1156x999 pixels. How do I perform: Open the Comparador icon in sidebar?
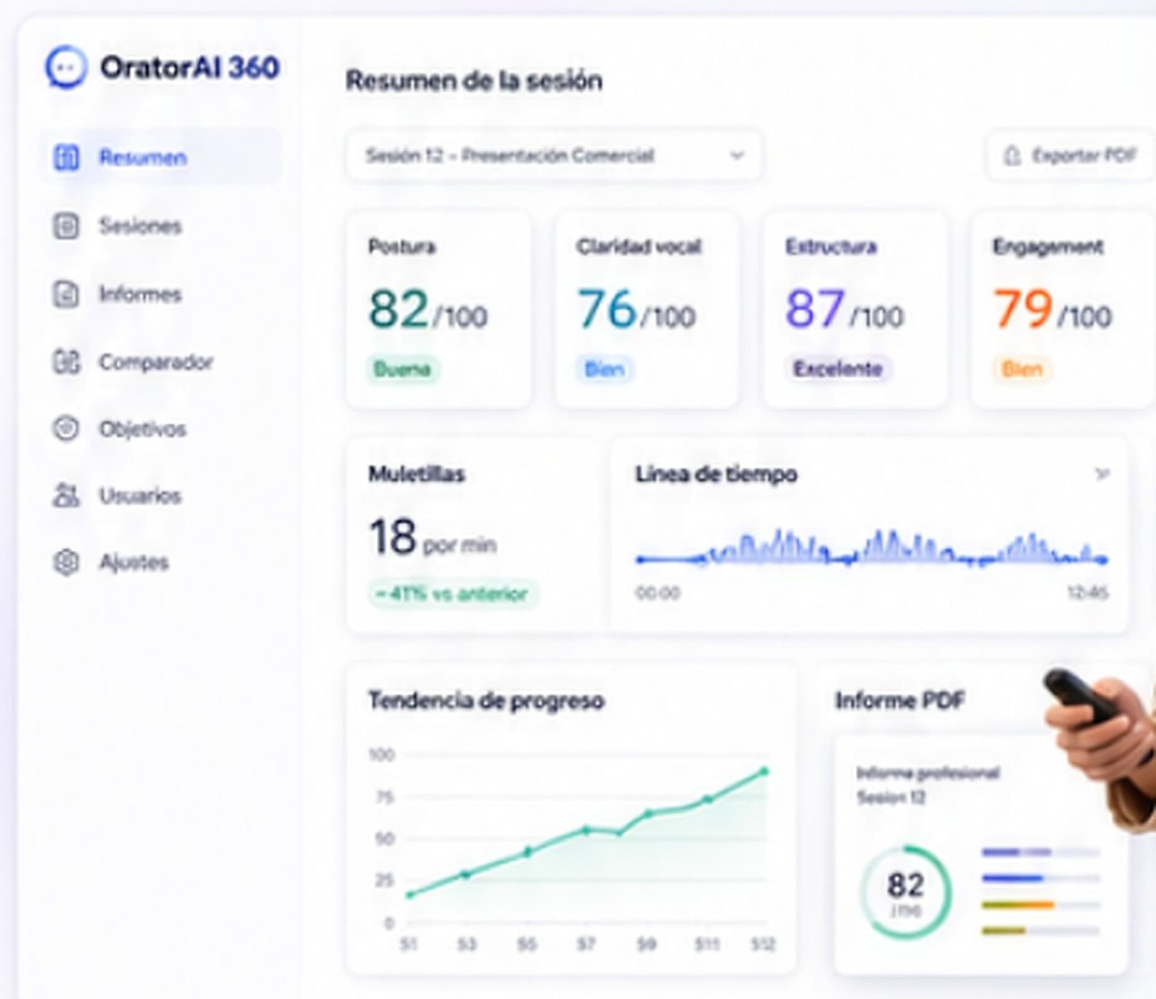pyautogui.click(x=66, y=362)
